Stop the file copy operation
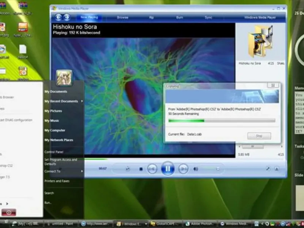The width and height of the screenshot is (304, 228). point(259,136)
